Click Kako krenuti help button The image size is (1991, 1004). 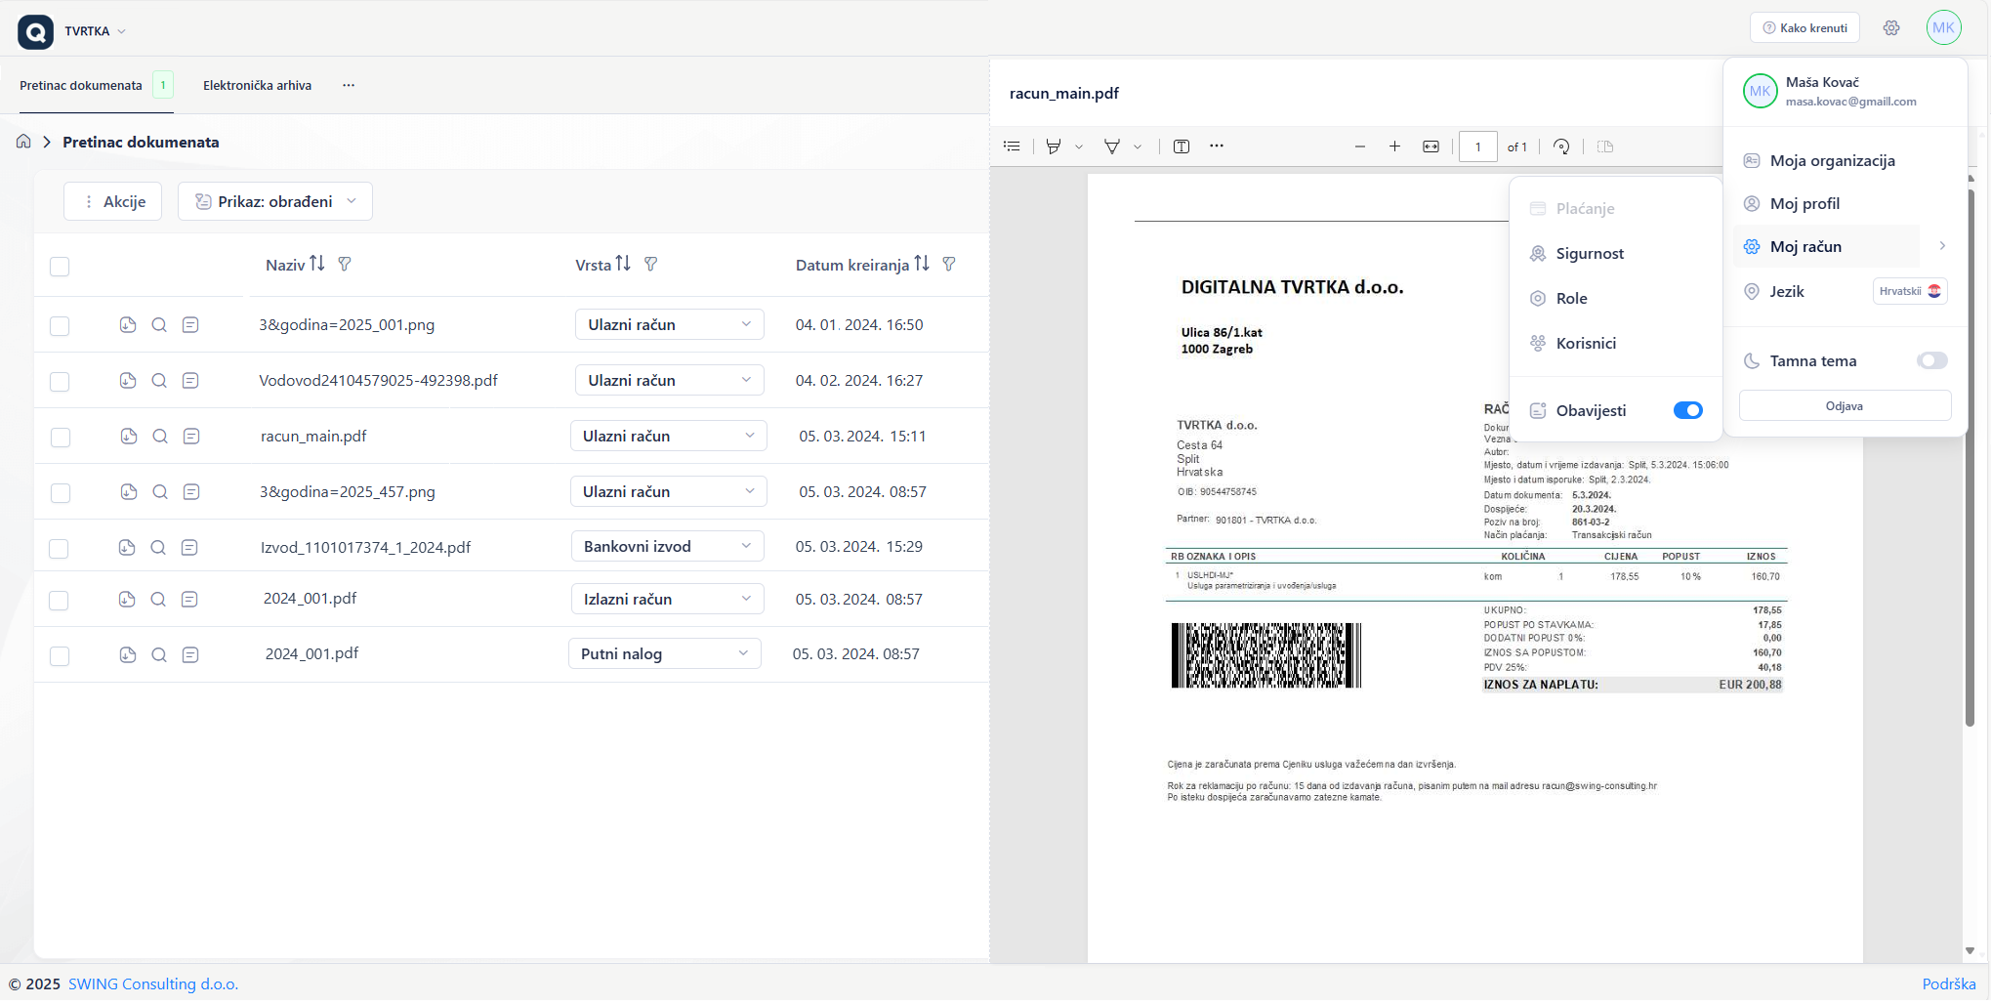tap(1804, 27)
